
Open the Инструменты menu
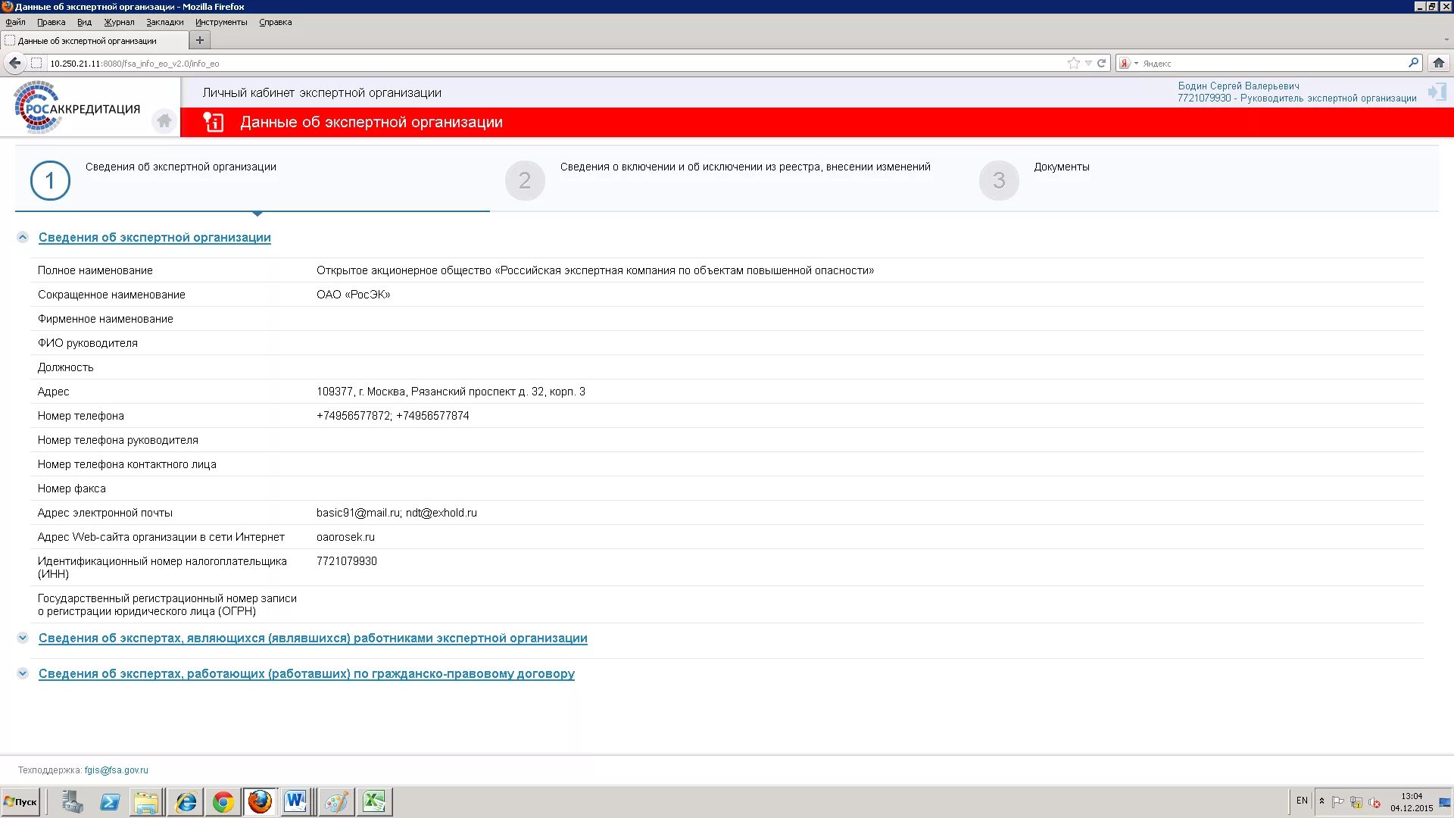click(221, 22)
